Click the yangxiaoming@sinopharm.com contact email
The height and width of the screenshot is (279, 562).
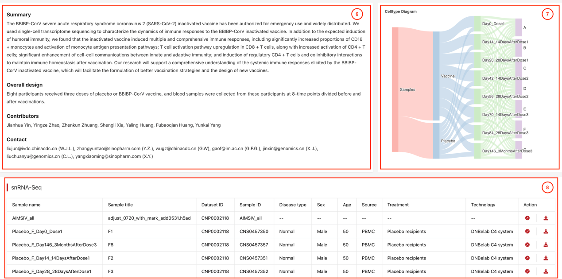(108, 156)
